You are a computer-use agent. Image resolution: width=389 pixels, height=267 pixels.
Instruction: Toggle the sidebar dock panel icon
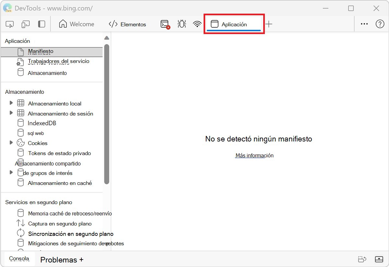click(x=41, y=24)
